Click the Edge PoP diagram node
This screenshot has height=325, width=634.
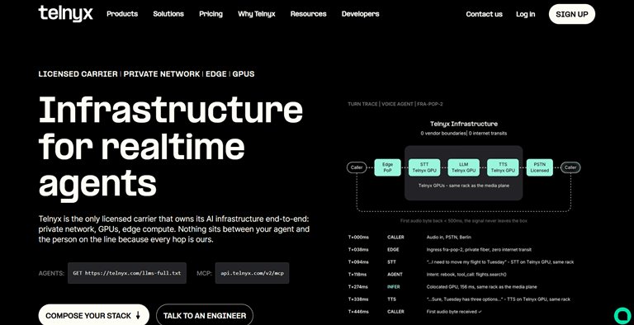pos(387,167)
